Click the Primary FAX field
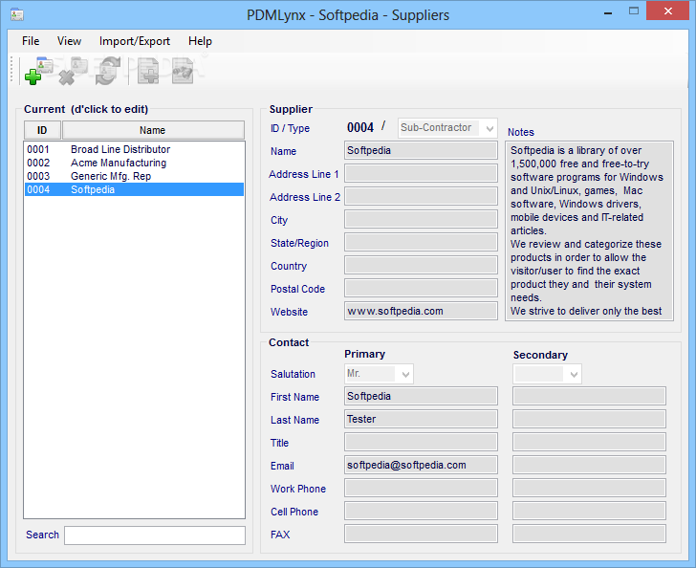The height and width of the screenshot is (568, 696). (421, 534)
